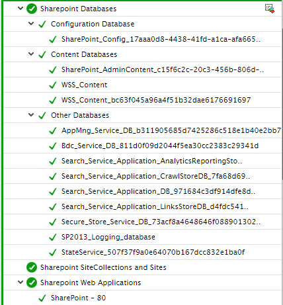This screenshot has height=305, width=283.
Task: Select the Search_Service_Application_LinksStoreDB_d4fdc541 entry
Action: pos(155,206)
